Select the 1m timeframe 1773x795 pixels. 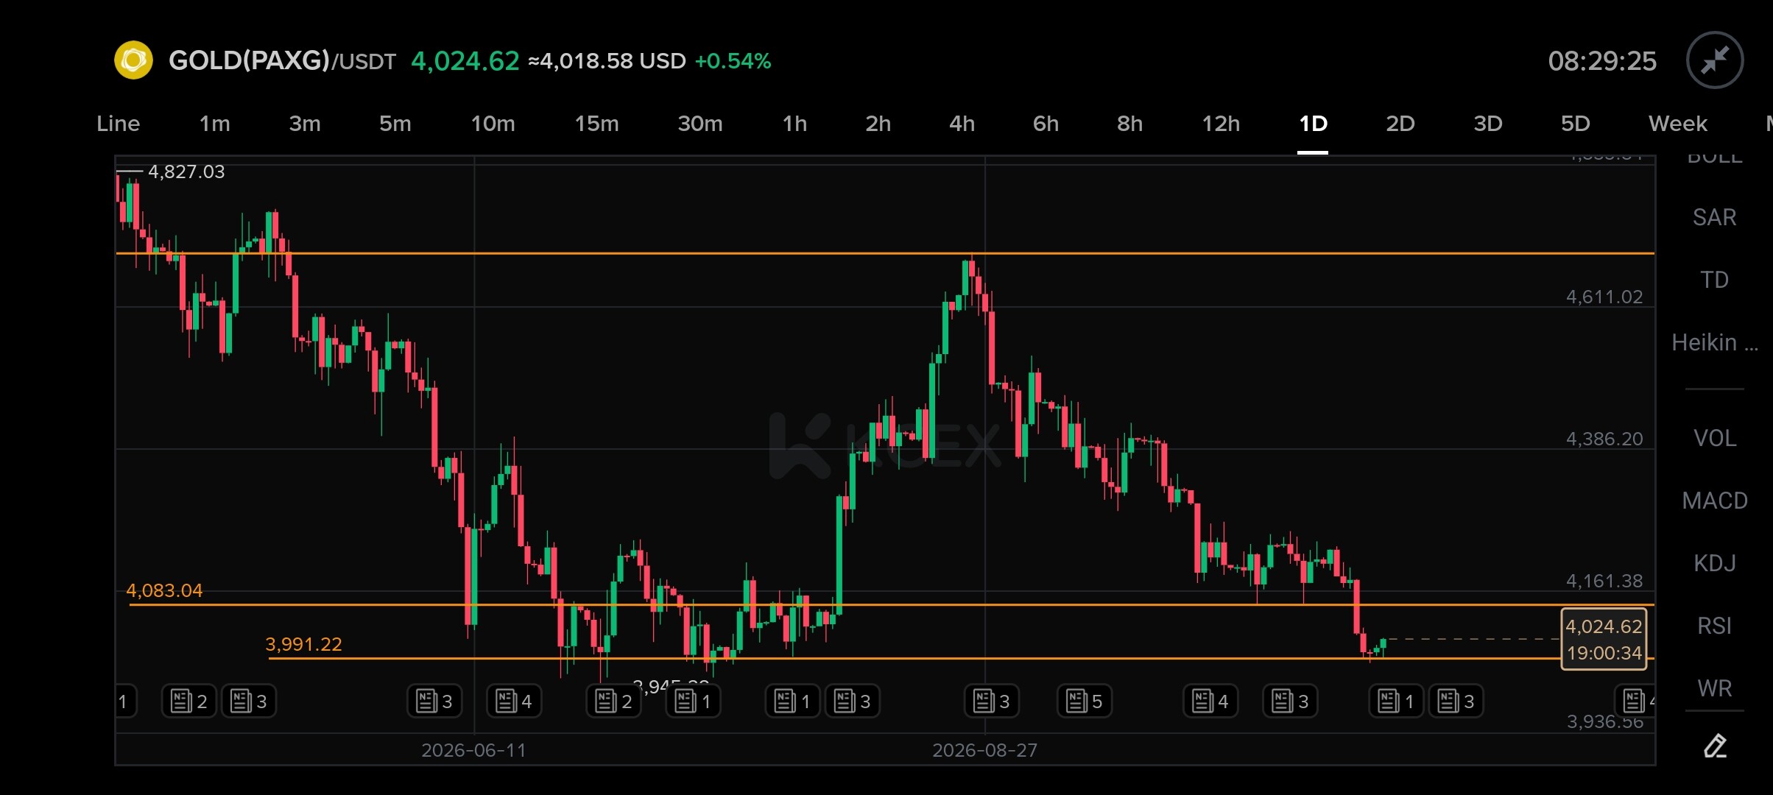[214, 124]
